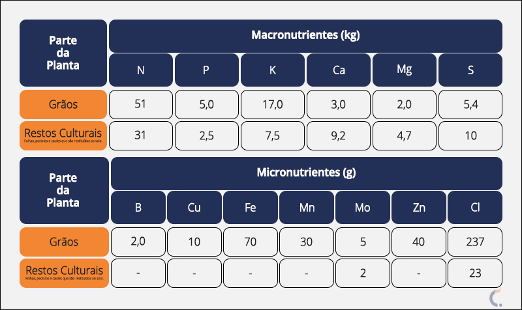Select the Micronutrientes (g) header
The image size is (522, 310).
pyautogui.click(x=306, y=173)
